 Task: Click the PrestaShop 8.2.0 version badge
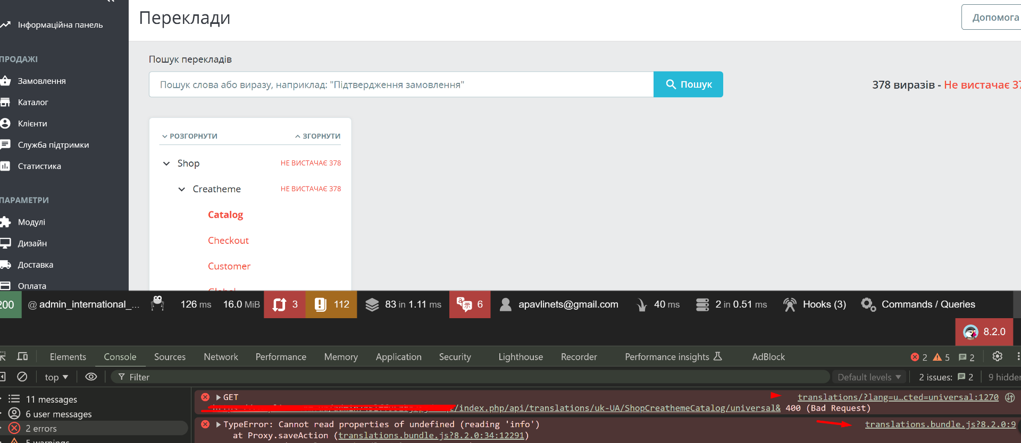[984, 332]
